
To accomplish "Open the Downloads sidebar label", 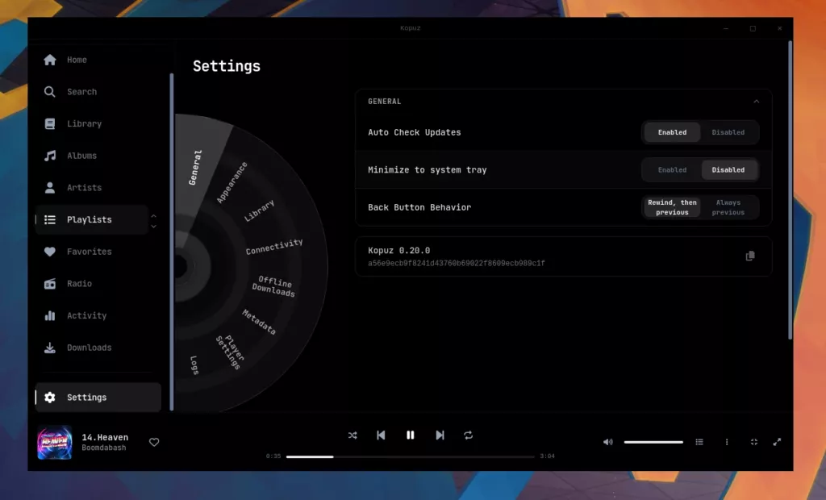I will pyautogui.click(x=89, y=348).
